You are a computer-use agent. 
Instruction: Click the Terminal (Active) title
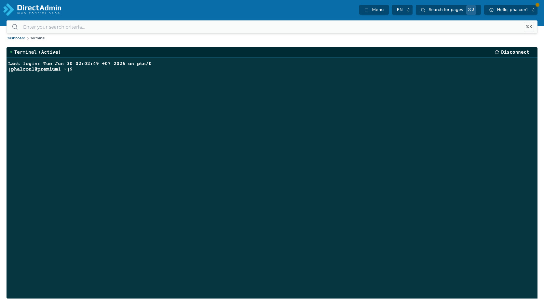[x=37, y=52]
